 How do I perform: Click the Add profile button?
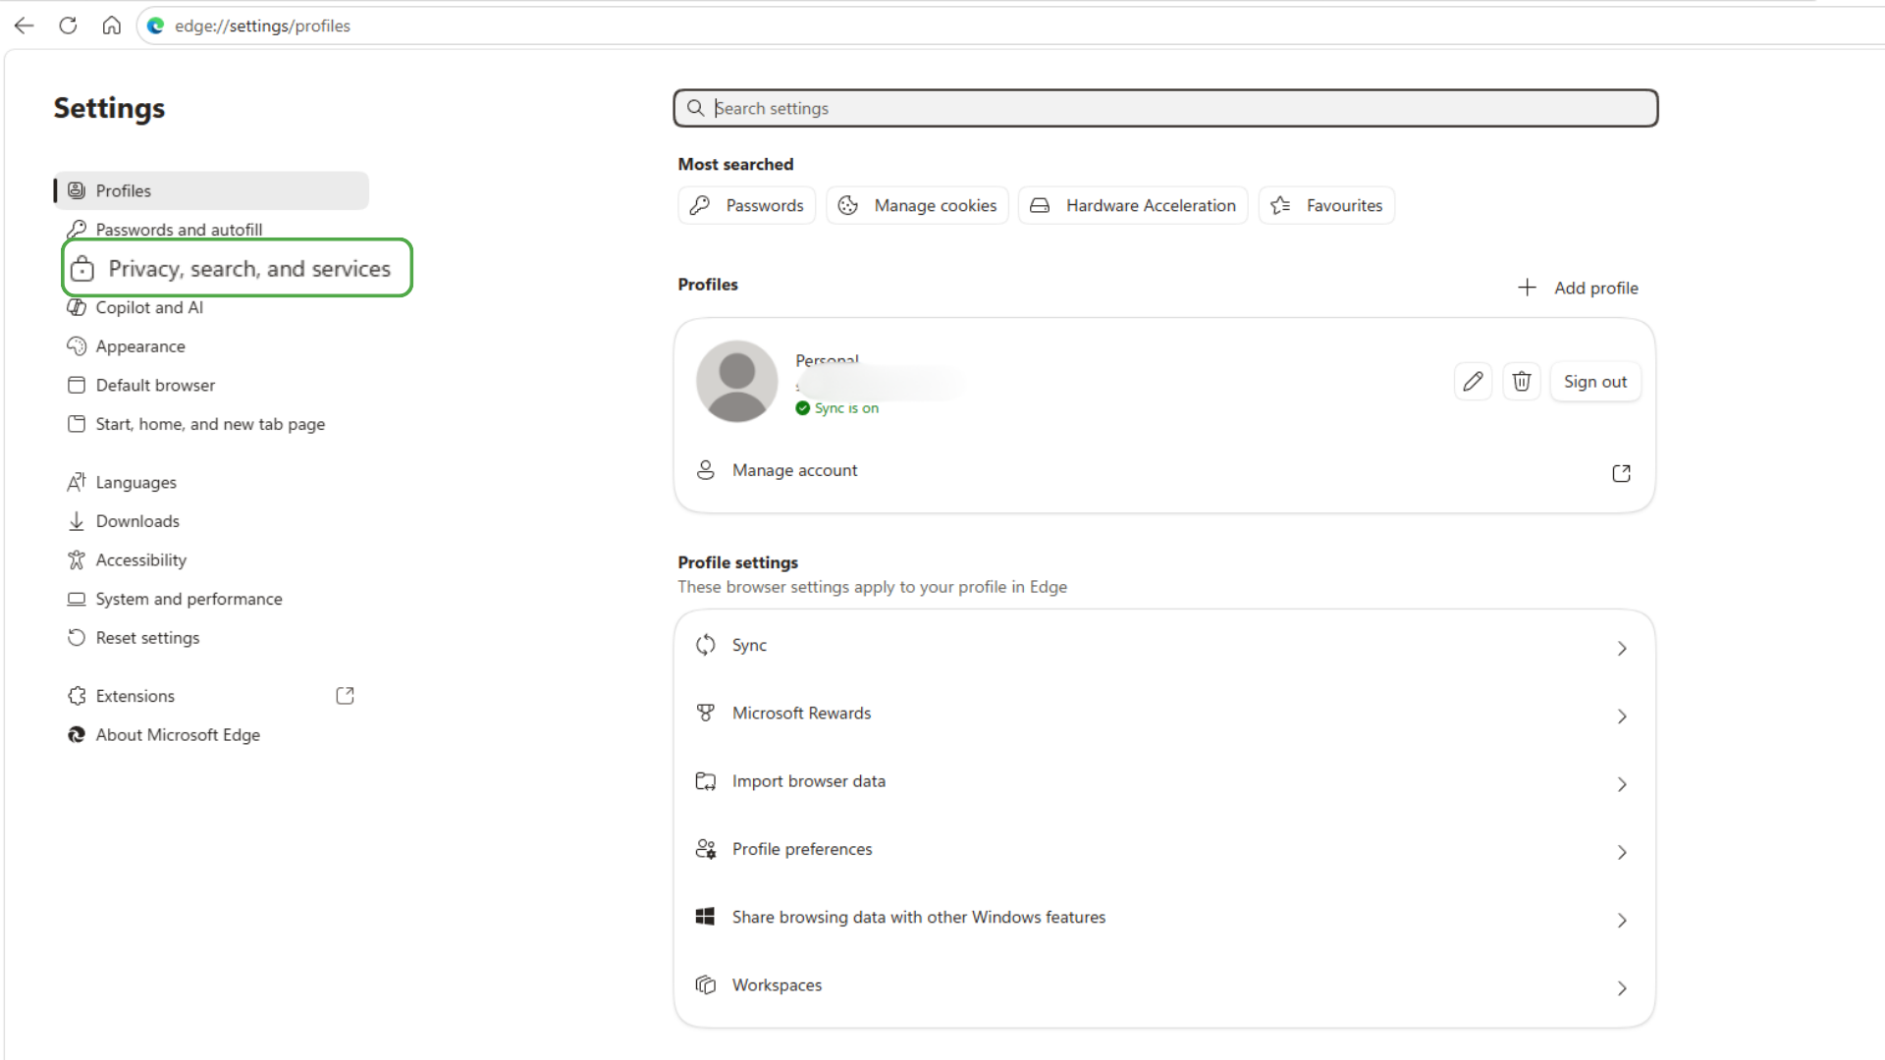1579,288
